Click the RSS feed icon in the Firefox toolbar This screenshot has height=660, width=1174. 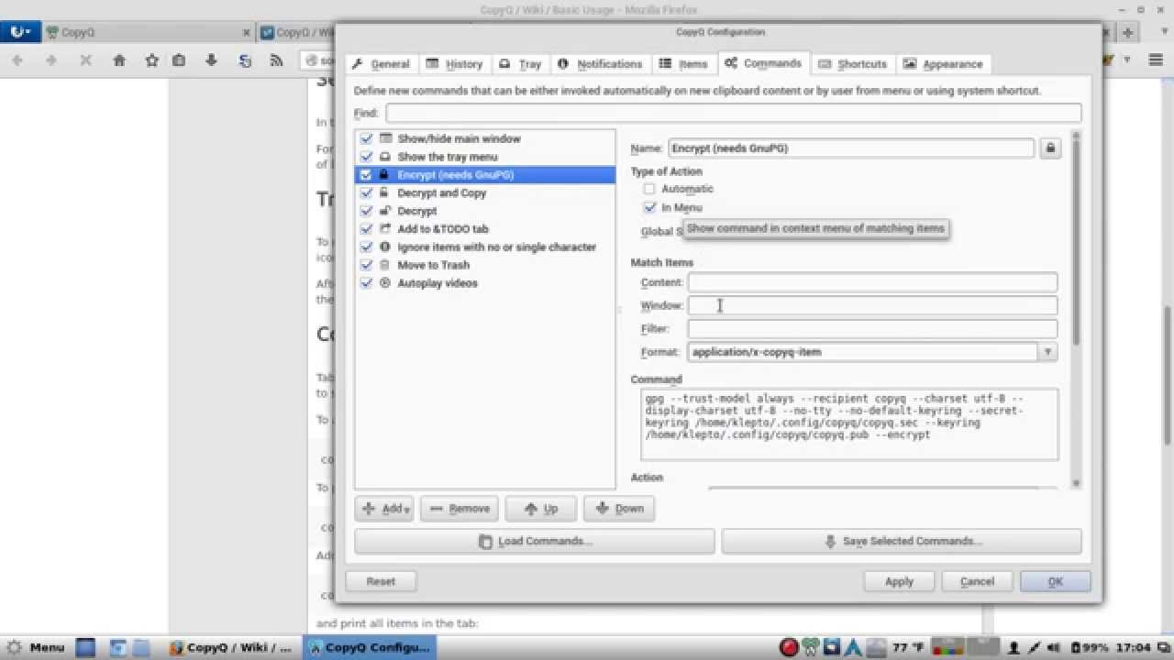276,60
